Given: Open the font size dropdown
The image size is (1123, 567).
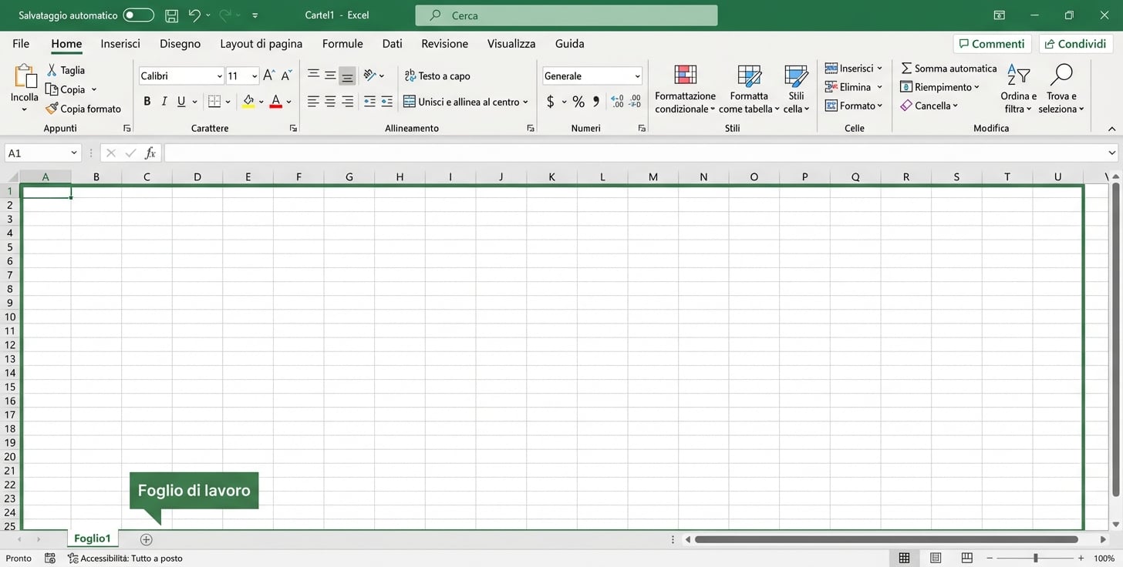Looking at the screenshot, I should click(255, 76).
